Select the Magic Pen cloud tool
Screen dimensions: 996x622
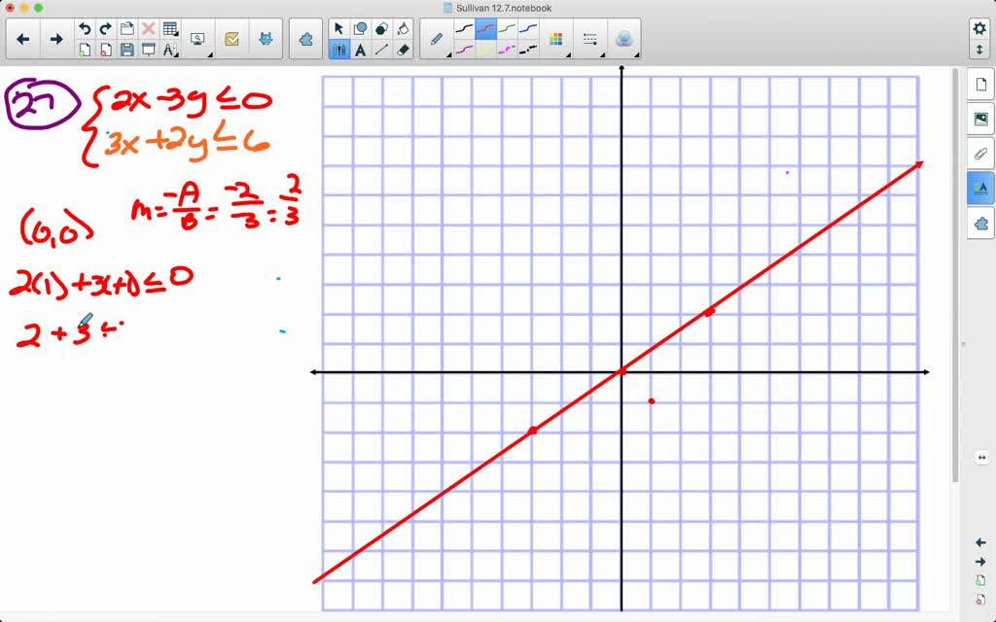click(624, 39)
